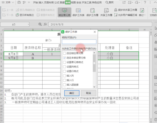
Task: Click 显示所有批注 (Show All Comments)
Action: coord(27,15)
